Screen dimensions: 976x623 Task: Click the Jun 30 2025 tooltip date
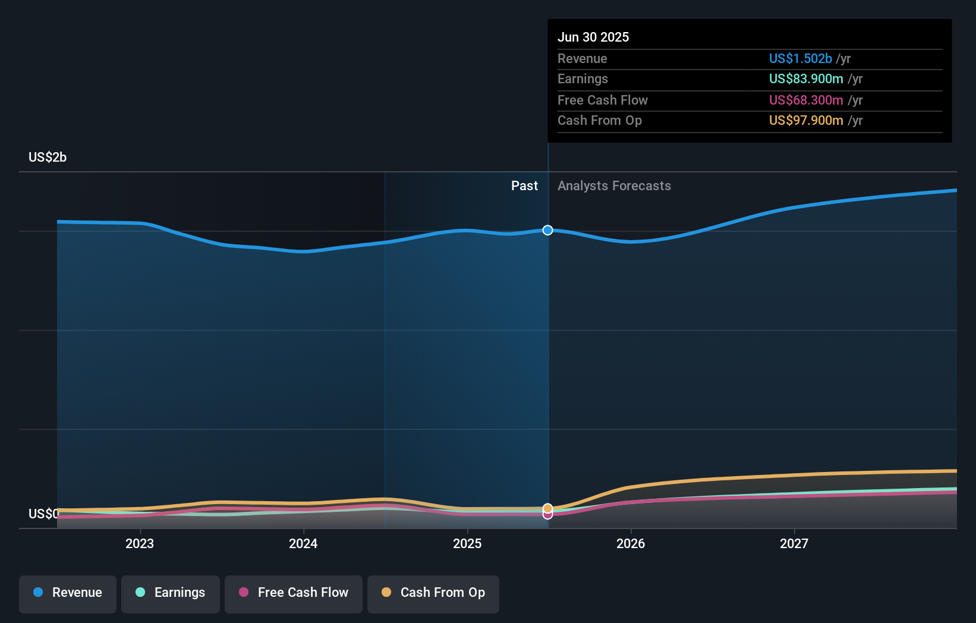click(x=593, y=37)
